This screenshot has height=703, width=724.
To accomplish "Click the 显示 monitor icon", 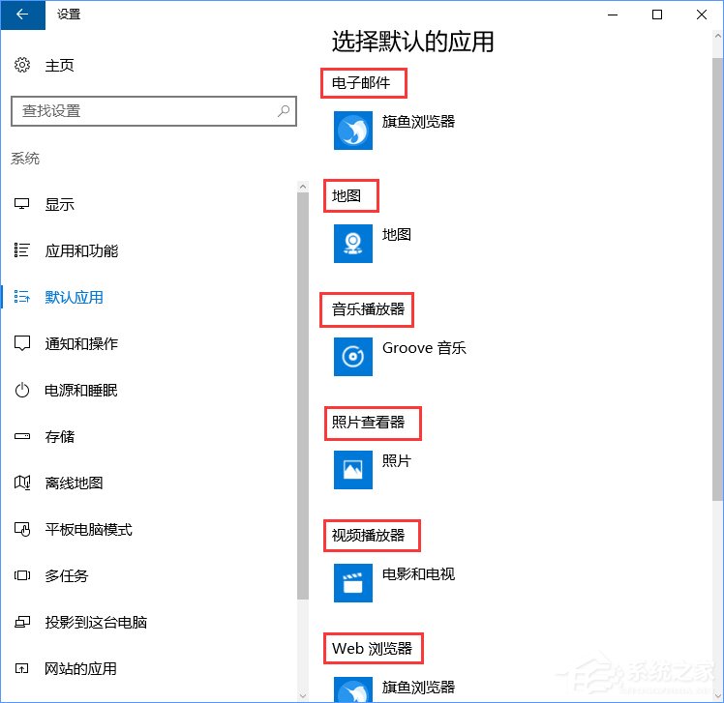I will click(x=21, y=204).
